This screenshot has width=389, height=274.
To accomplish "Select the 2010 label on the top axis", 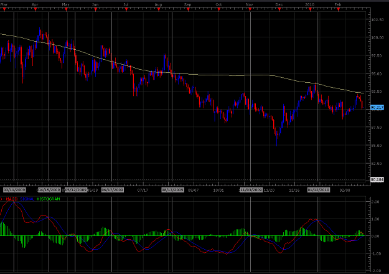I will point(310,4).
